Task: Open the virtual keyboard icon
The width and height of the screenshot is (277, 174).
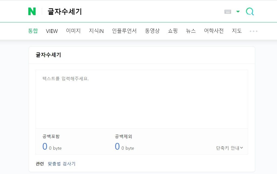Action: pyautogui.click(x=228, y=12)
